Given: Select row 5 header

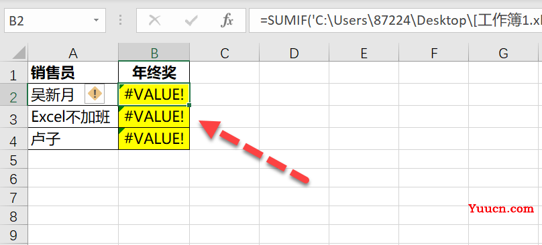Looking at the screenshot, I should point(14,159).
